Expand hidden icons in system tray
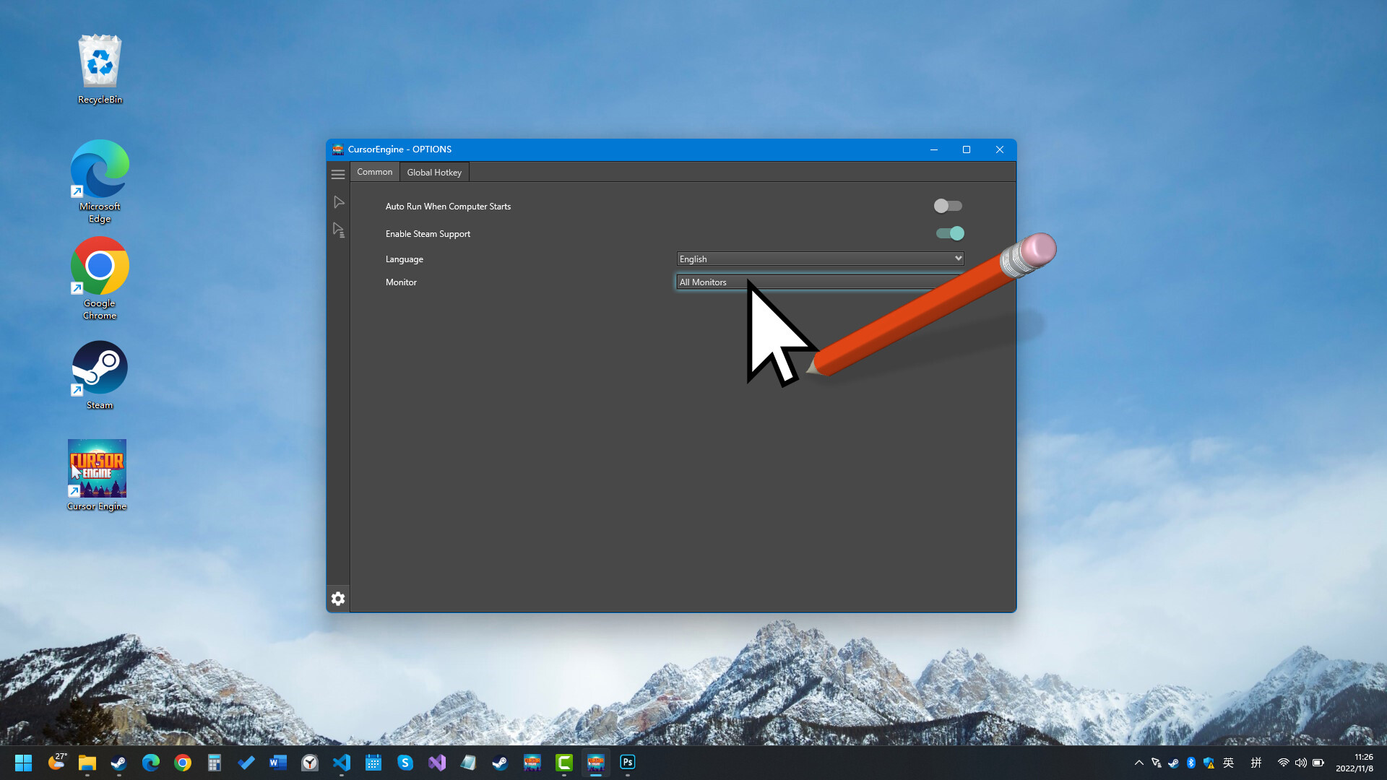The width and height of the screenshot is (1387, 780). tap(1139, 763)
